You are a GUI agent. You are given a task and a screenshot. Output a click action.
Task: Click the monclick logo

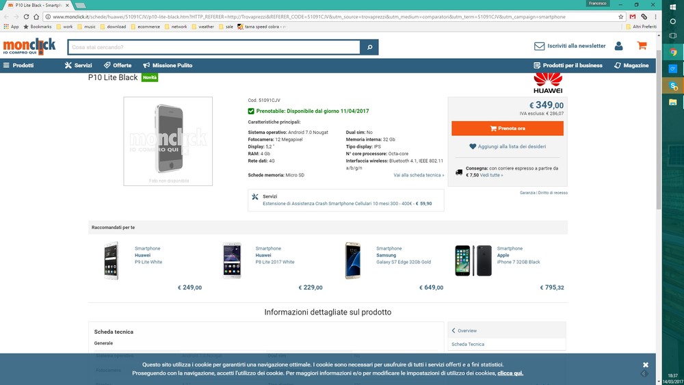[x=29, y=47]
